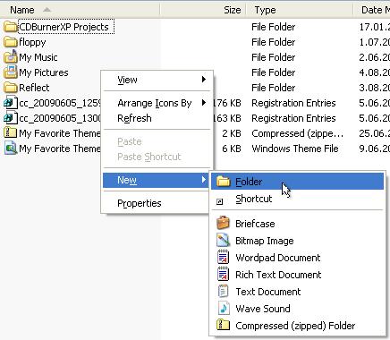This screenshot has width=390, height=340.
Task: Select the Rich Text Document icon
Action: [223, 274]
